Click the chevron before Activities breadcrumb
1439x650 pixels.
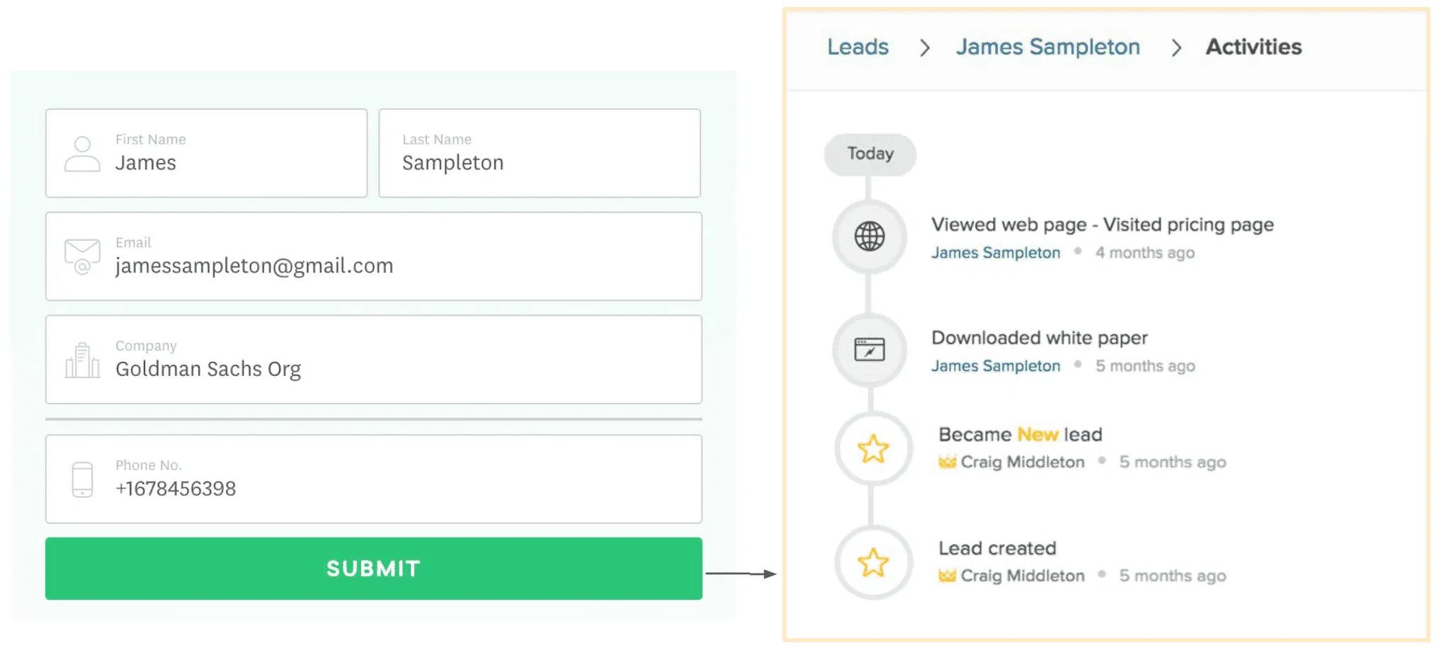pos(1176,47)
